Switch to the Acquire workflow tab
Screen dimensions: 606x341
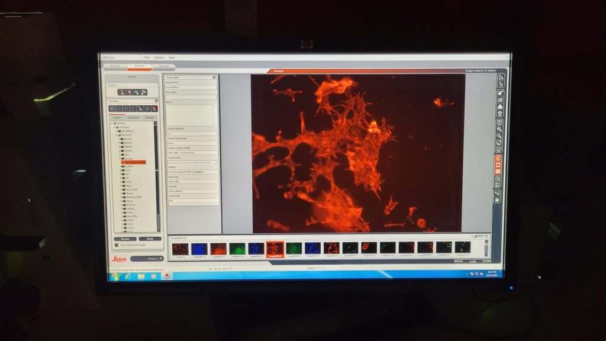(115, 66)
